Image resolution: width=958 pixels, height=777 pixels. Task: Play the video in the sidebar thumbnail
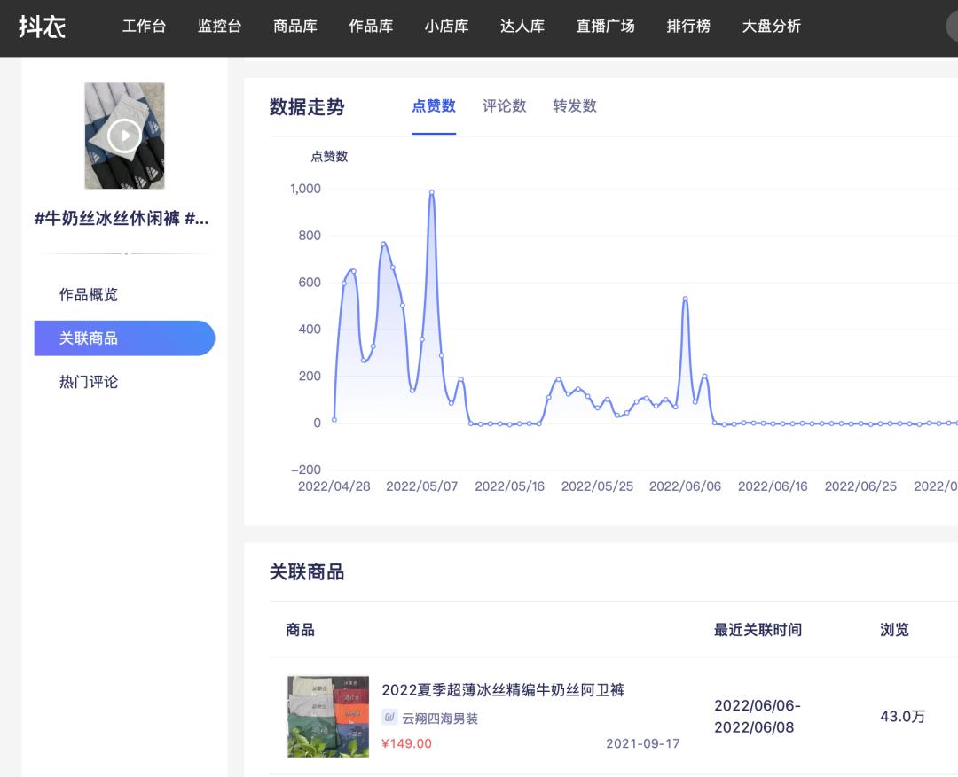click(x=124, y=135)
